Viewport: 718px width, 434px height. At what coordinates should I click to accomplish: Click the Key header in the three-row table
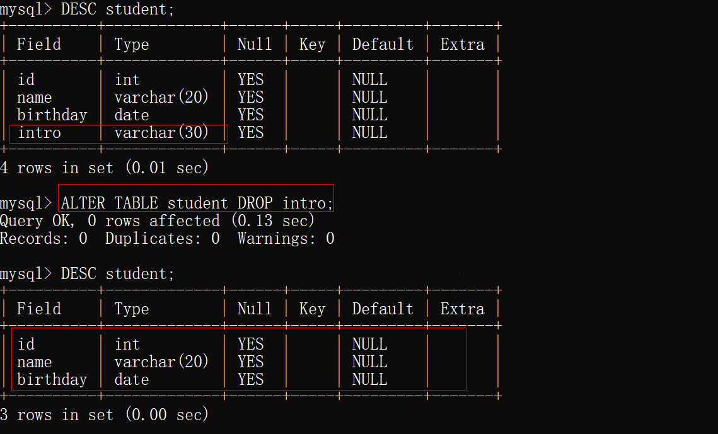(x=312, y=309)
